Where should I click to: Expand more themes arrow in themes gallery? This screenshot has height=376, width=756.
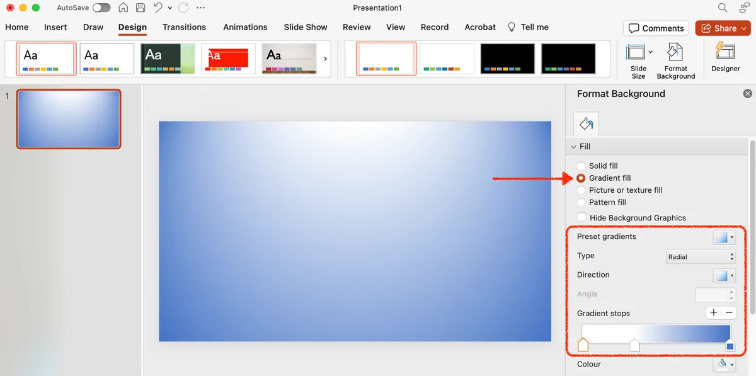[325, 59]
